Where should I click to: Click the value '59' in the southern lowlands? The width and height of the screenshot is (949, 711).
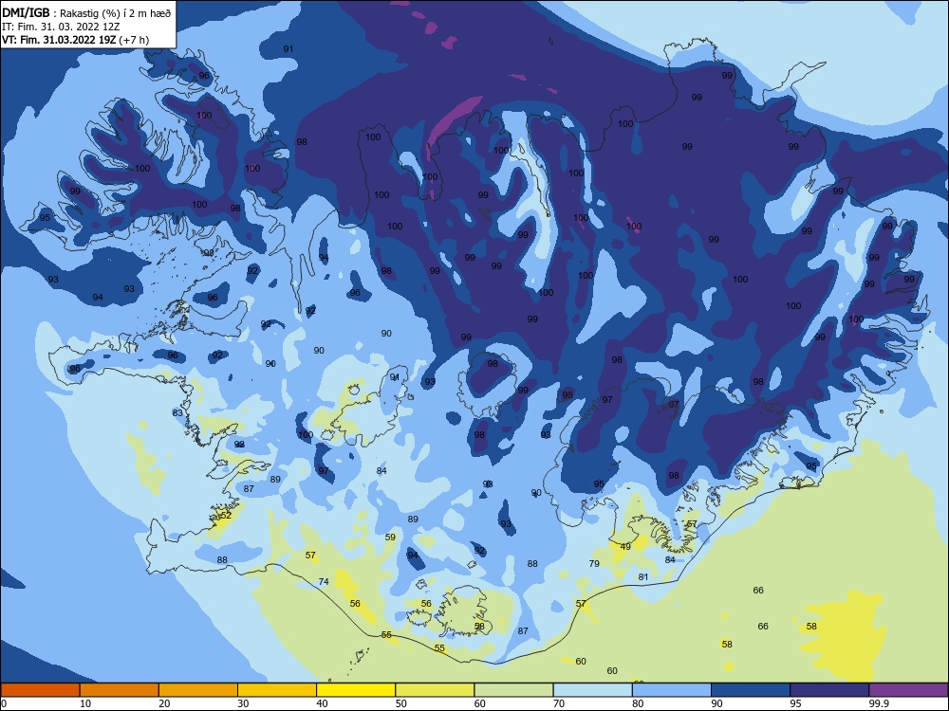pyautogui.click(x=390, y=537)
